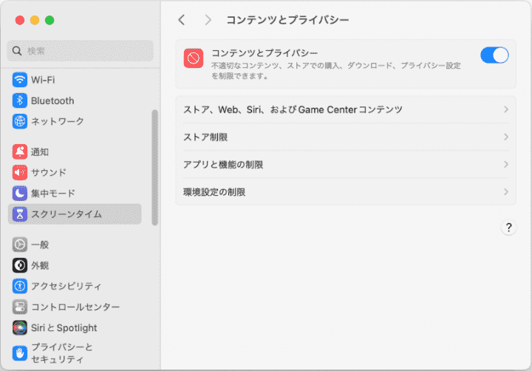Open アクセシビリティ icon in sidebar
This screenshot has height=371, width=532.
(x=20, y=286)
